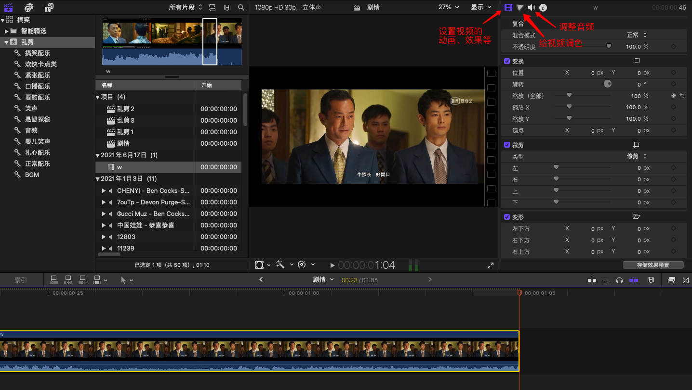Sort list by 名称 column header

146,85
